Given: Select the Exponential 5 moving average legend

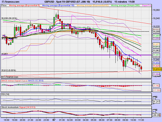Looking at the screenshot, I should [x=24, y=5].
